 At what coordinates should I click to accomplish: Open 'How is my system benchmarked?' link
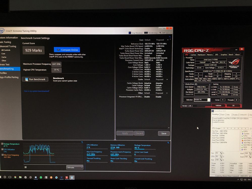tap(37, 91)
